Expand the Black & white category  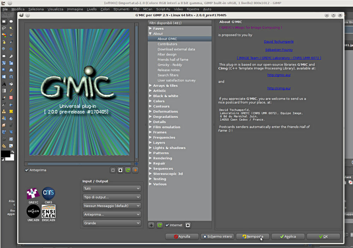[150, 96]
